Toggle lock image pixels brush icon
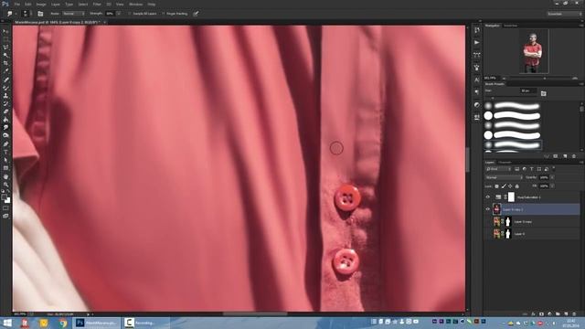585x329 pixels. click(x=504, y=186)
